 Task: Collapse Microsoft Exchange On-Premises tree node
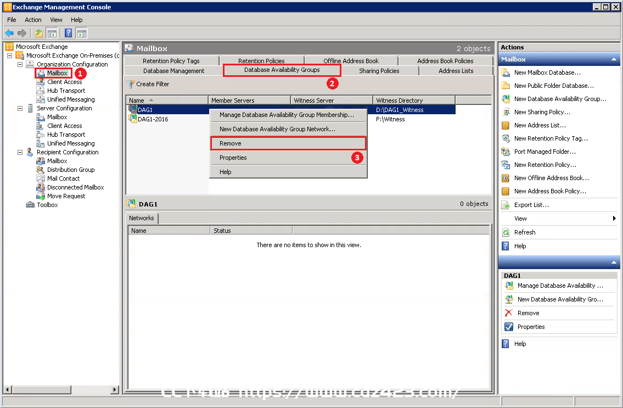9,55
